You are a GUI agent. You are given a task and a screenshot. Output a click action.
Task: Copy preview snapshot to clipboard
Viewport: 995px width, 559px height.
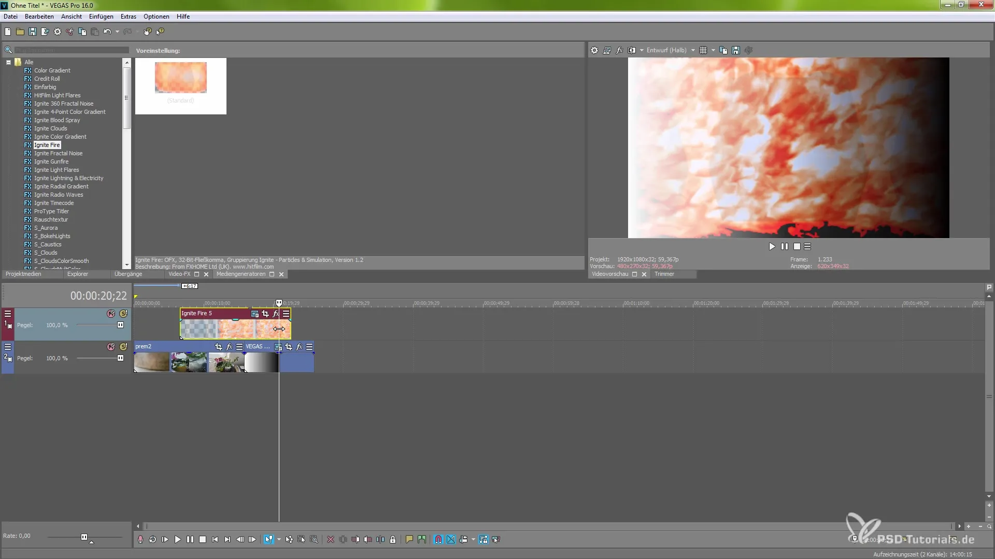coord(723,50)
